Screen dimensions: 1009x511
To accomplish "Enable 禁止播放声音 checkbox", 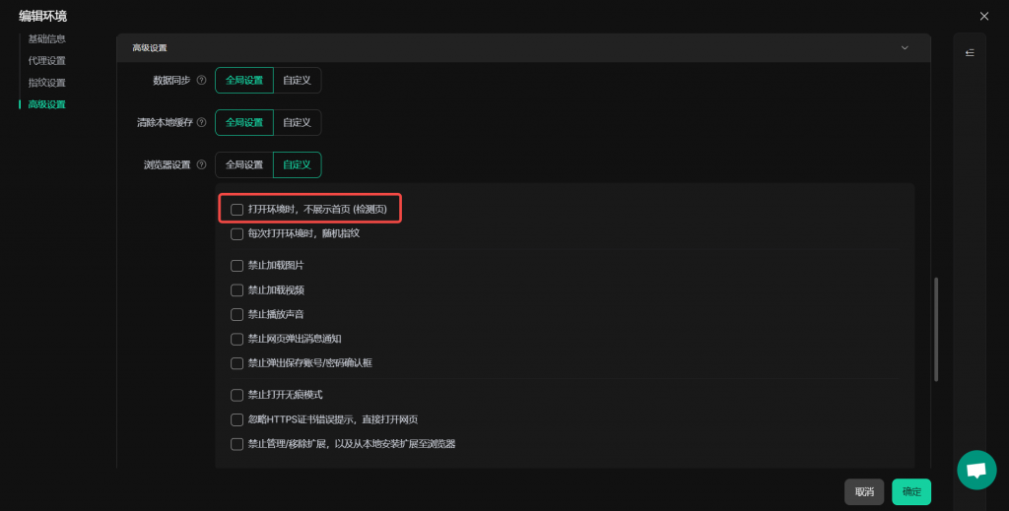I will tap(236, 315).
